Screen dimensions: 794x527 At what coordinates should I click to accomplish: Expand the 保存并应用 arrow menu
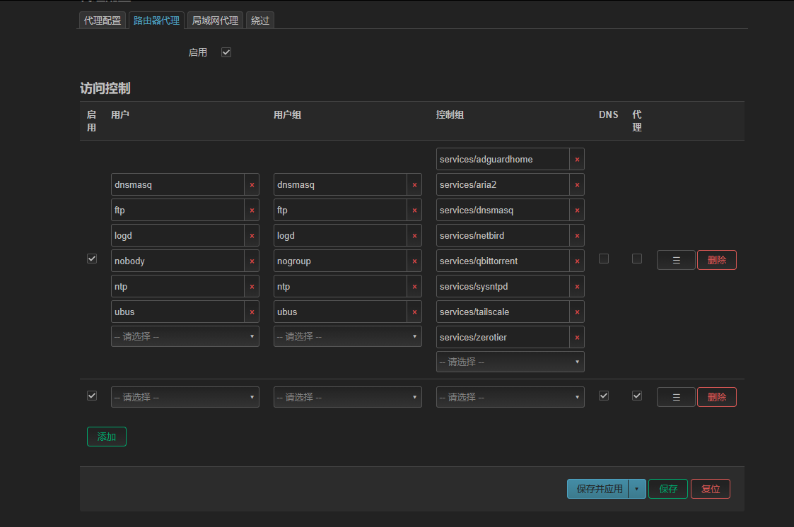pyautogui.click(x=637, y=489)
